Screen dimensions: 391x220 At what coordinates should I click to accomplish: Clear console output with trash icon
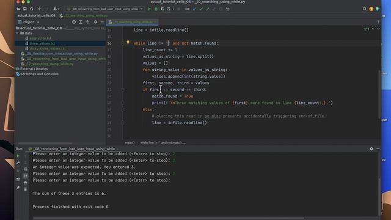(26, 189)
